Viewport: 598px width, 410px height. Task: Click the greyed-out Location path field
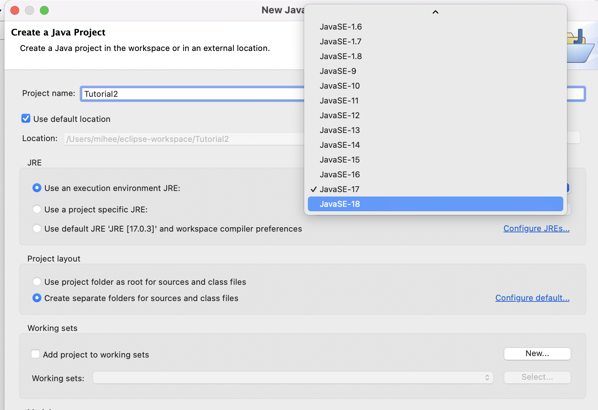tap(184, 139)
